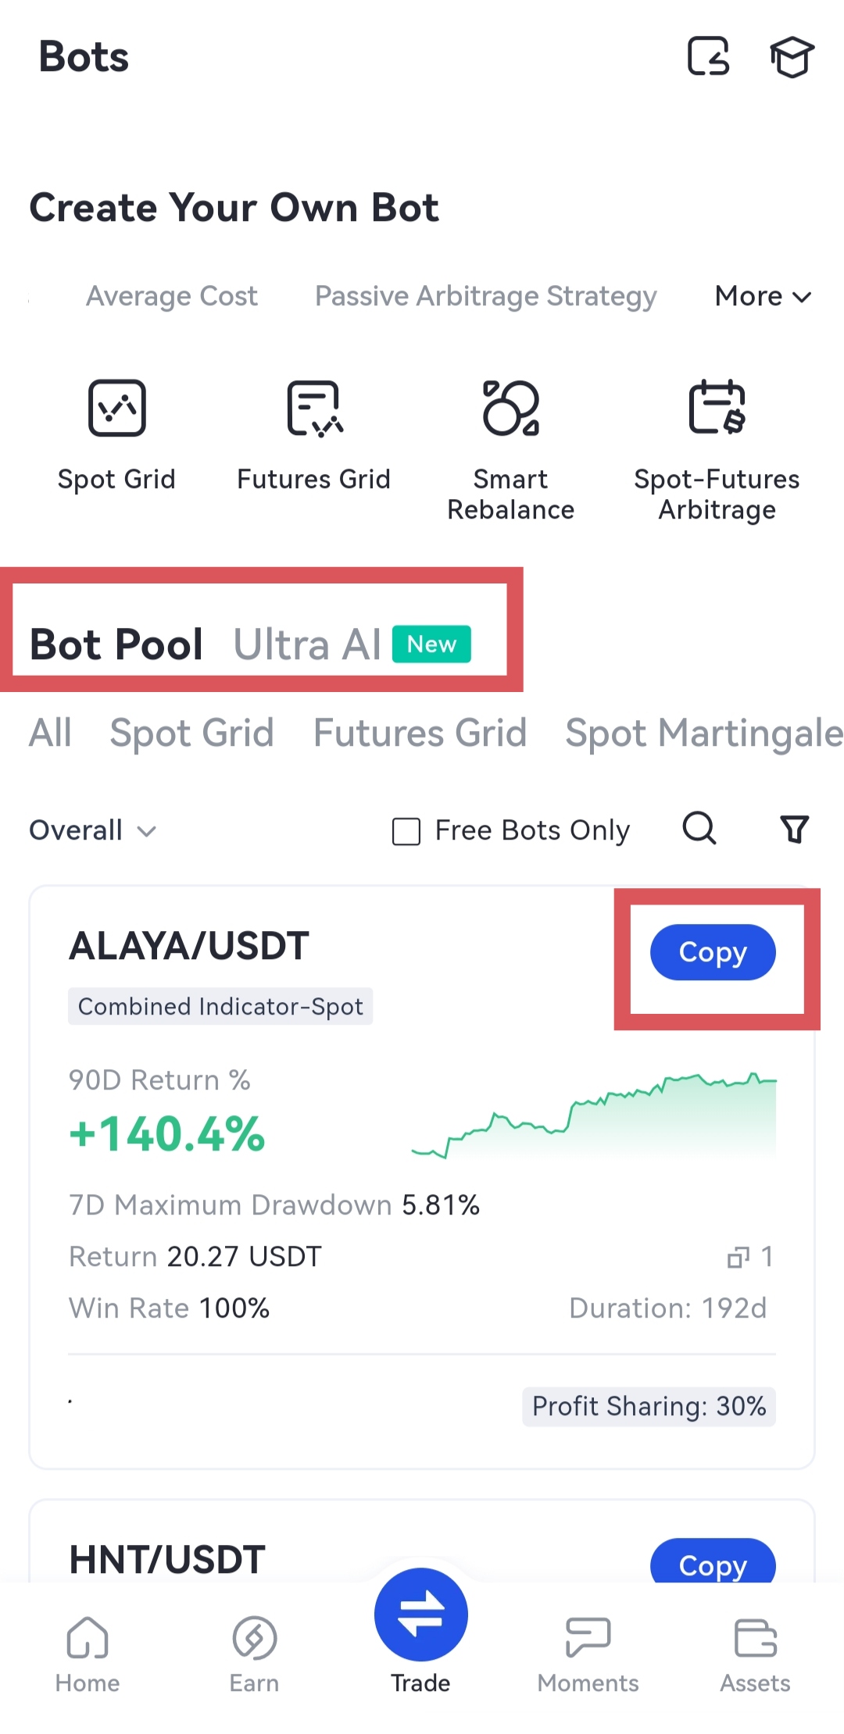Open the Futures Grid bot icon
Viewport: 844px width, 1734px height.
point(314,409)
